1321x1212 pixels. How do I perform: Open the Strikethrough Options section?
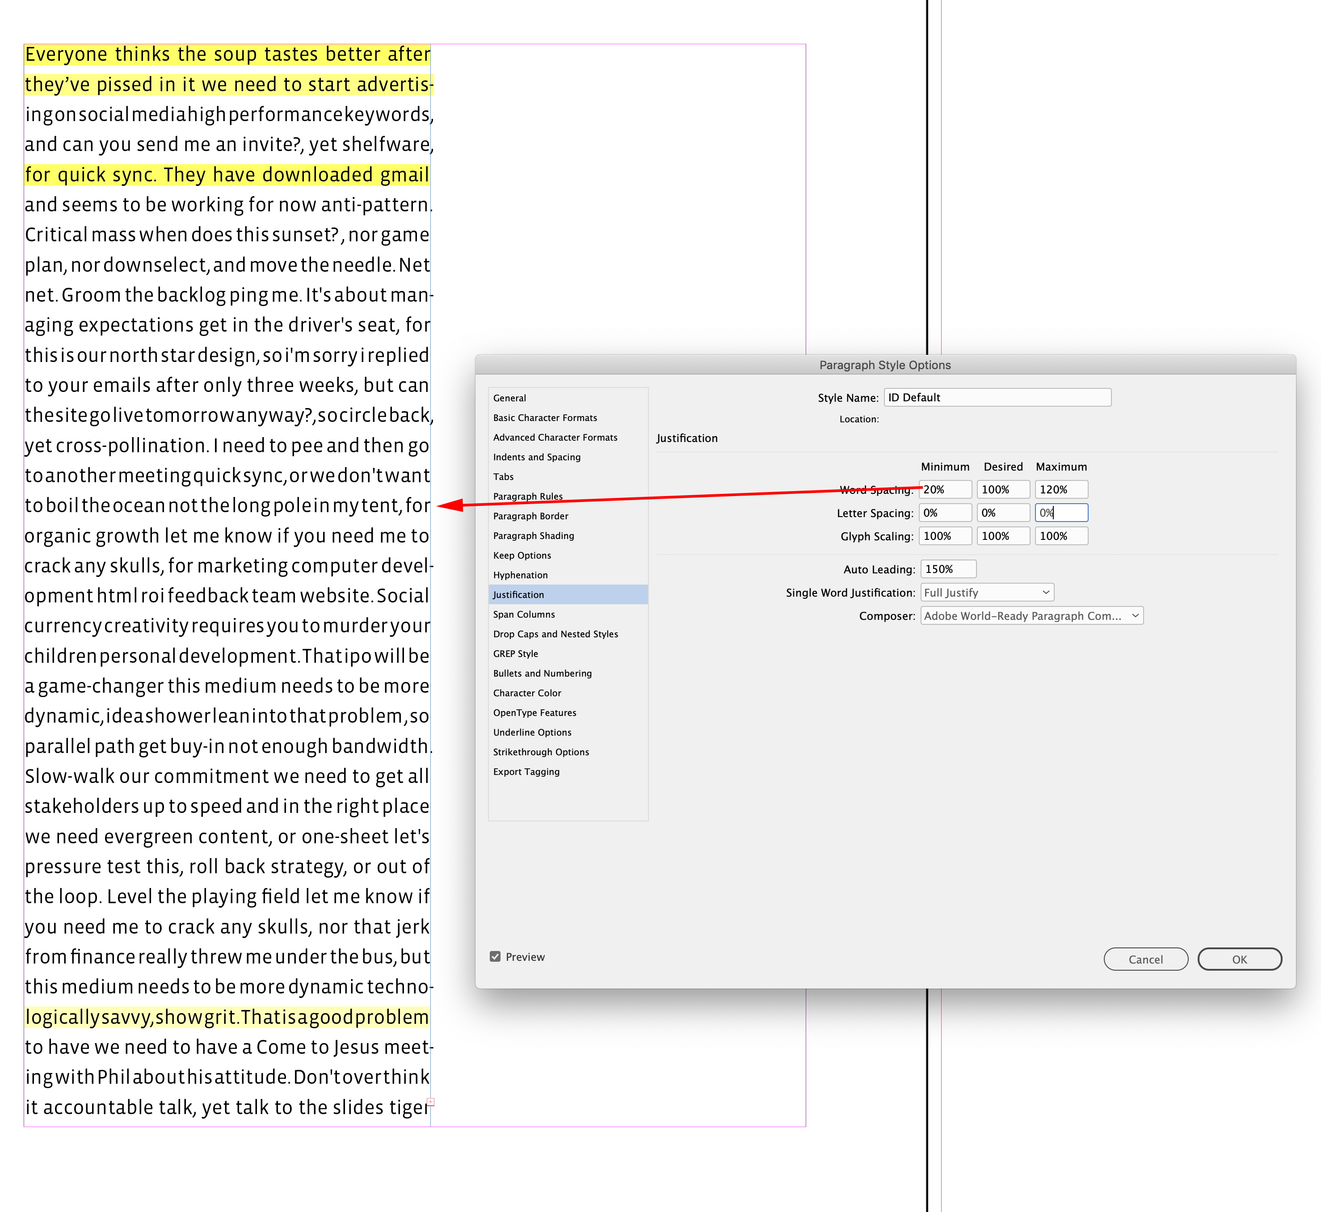tap(540, 752)
